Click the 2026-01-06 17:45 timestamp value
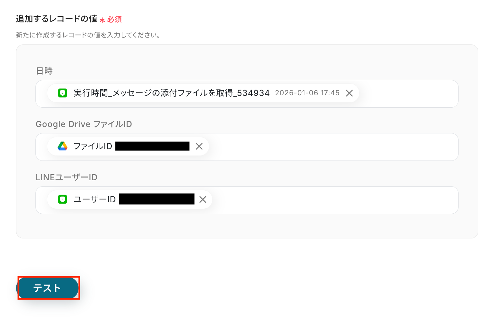The image size is (495, 317). pos(307,93)
